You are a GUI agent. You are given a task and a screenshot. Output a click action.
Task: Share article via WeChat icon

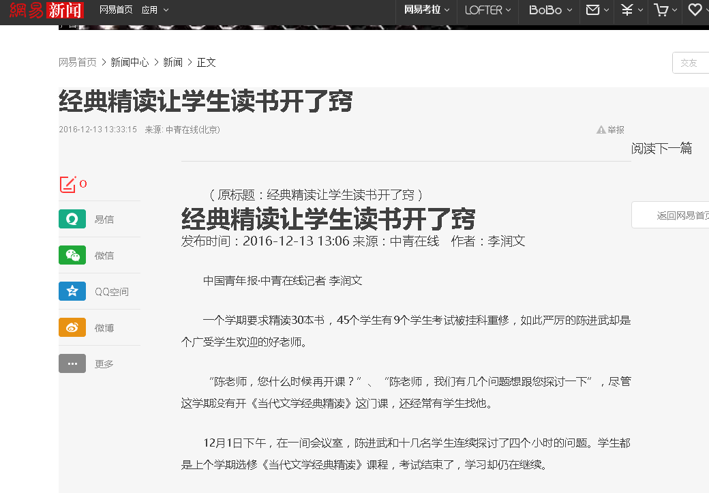(72, 255)
